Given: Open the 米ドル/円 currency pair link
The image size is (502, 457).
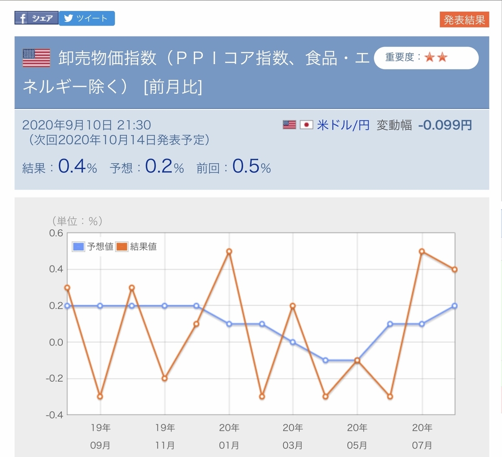Looking at the screenshot, I should [343, 125].
